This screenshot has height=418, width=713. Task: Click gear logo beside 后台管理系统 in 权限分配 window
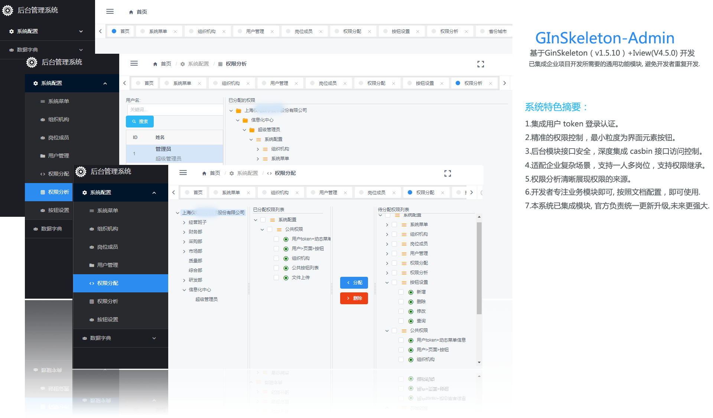(81, 172)
